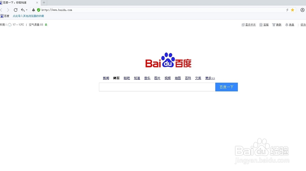The height and width of the screenshot is (171, 306).
Task: Click the 百度一下 search button
Action: pyautogui.click(x=226, y=87)
